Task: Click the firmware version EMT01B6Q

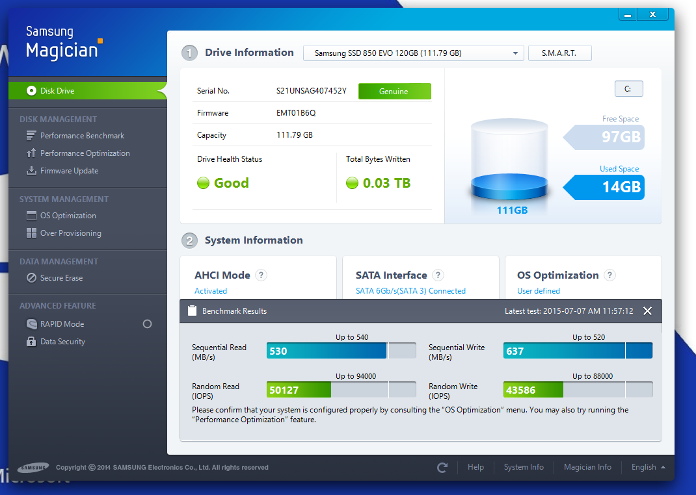Action: (296, 113)
